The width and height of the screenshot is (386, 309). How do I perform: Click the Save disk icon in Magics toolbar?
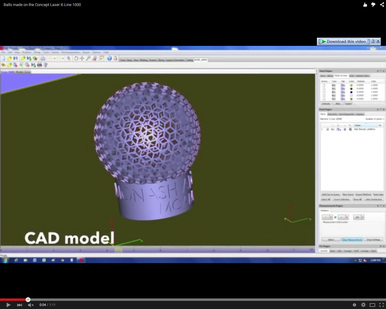tap(16, 58)
